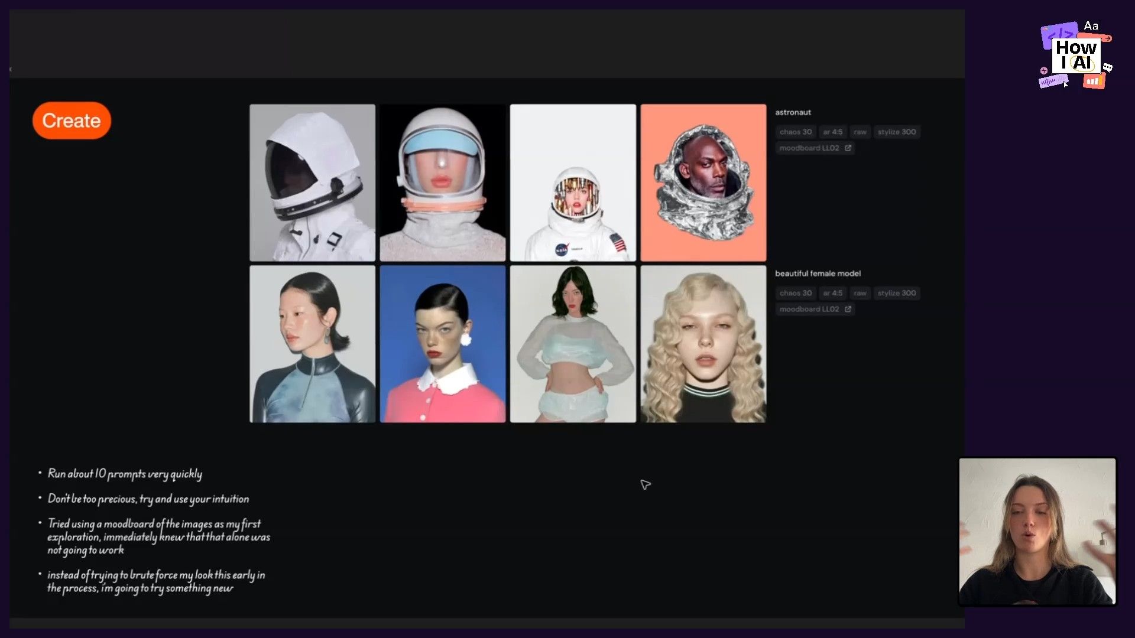Viewport: 1135px width, 638px height.
Task: Click note 'instead of trying to brute force'
Action: pos(156,581)
